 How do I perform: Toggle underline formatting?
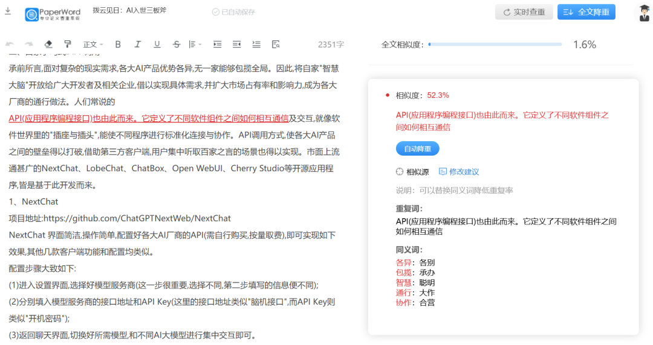pyautogui.click(x=157, y=45)
